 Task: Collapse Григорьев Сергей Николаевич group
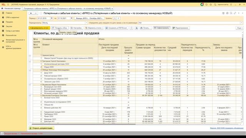pos(30,61)
